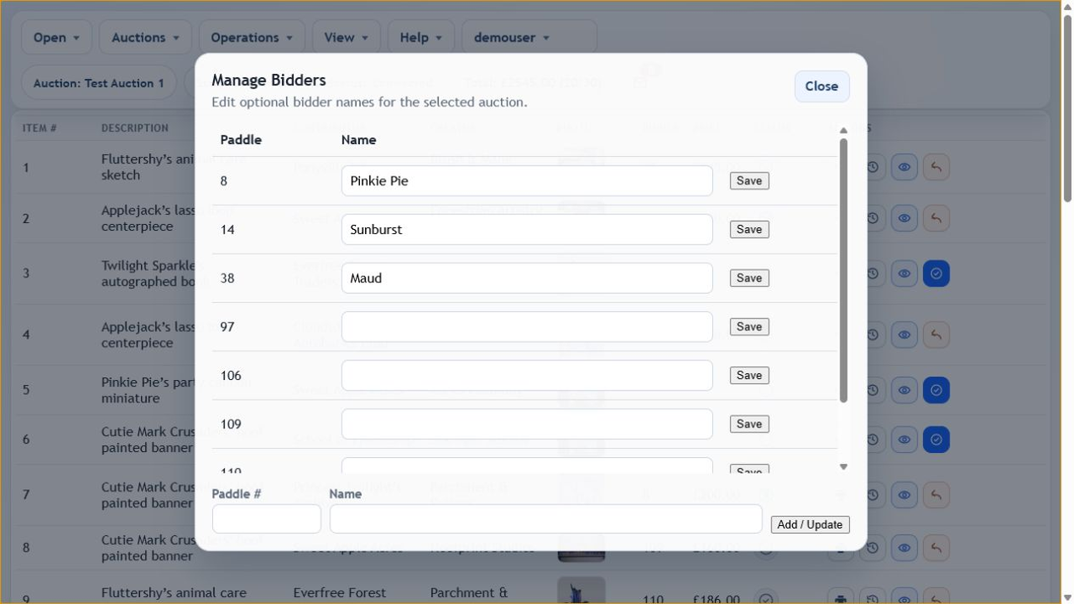This screenshot has width=1074, height=604.
Task: Close the Manage Bidders dialog
Action: click(821, 86)
